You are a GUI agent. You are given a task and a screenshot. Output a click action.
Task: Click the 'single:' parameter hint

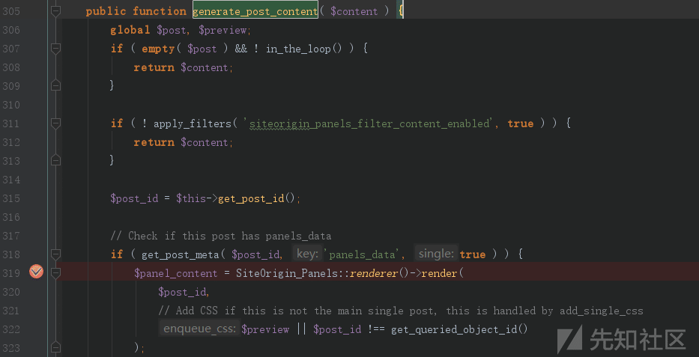(x=435, y=254)
